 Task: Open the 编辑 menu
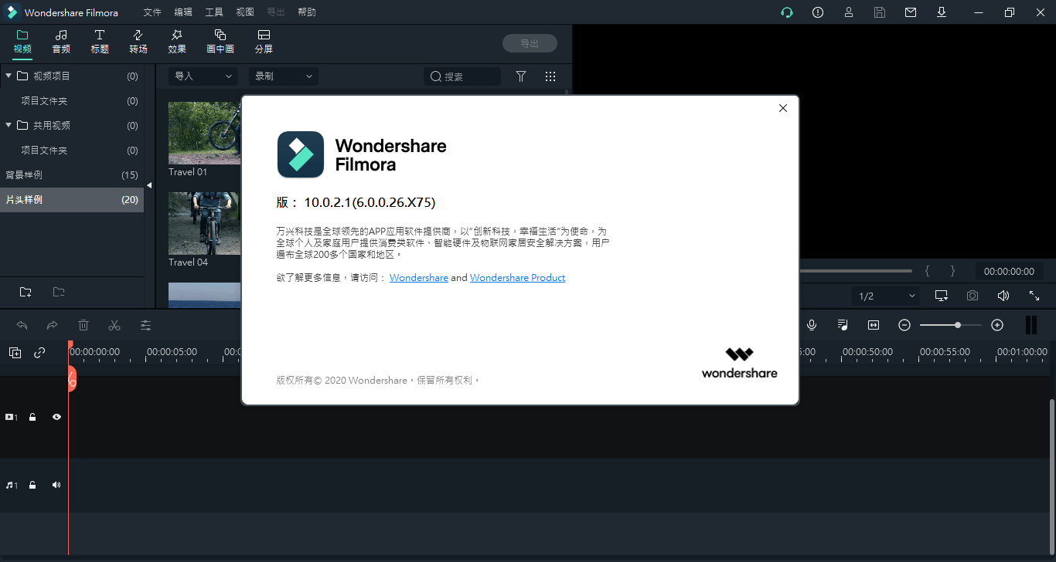point(183,12)
